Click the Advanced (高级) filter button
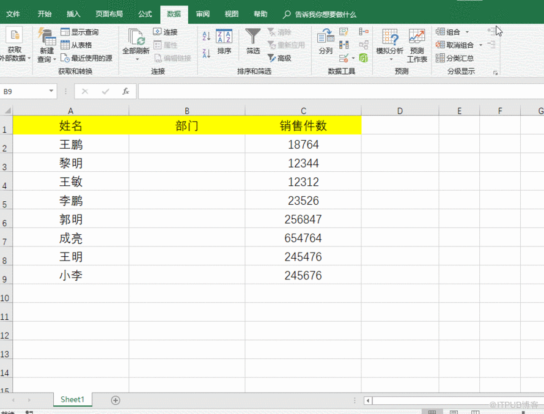The width and height of the screenshot is (544, 414). pos(279,58)
